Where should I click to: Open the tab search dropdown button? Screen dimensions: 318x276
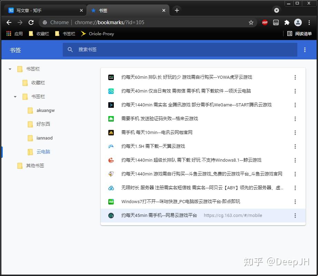point(276,10)
